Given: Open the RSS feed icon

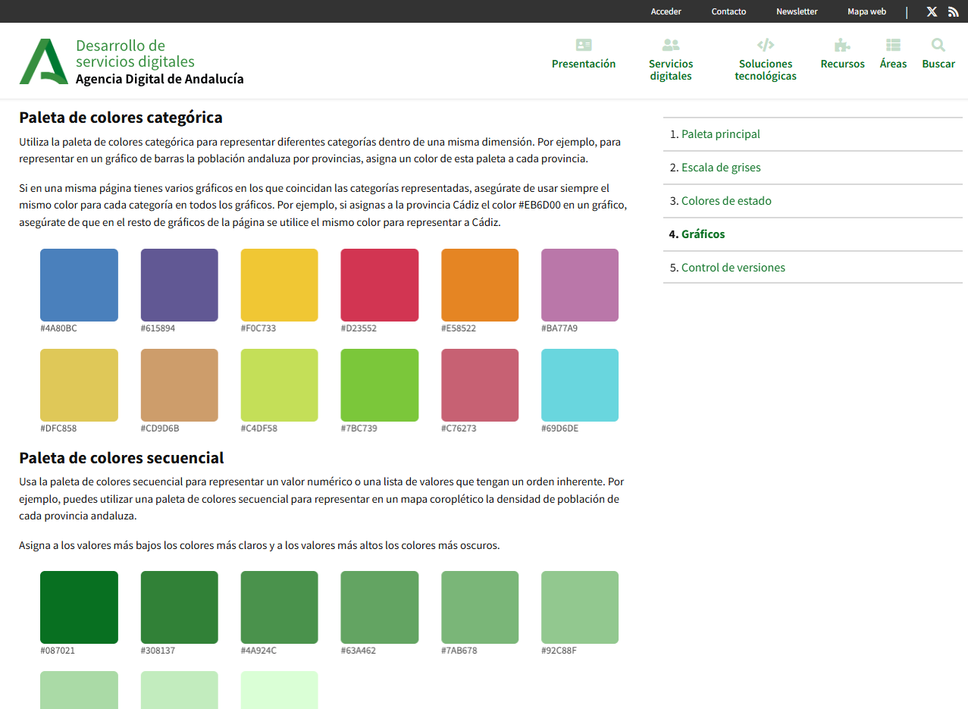Looking at the screenshot, I should click(x=954, y=11).
